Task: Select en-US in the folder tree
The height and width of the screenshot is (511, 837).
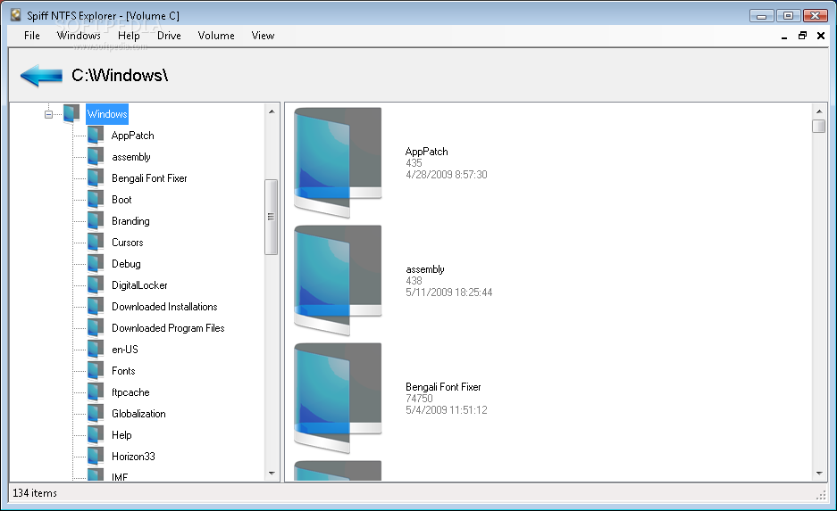Action: 125,349
